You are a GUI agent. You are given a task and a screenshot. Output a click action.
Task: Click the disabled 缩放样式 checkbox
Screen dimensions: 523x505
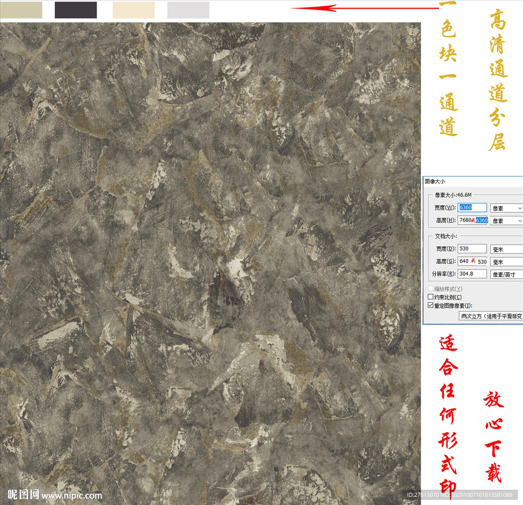click(x=430, y=289)
